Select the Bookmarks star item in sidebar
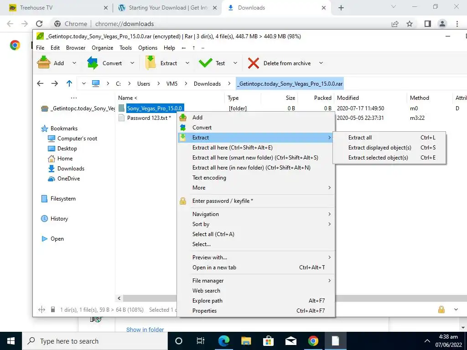467x350 pixels. click(59, 128)
